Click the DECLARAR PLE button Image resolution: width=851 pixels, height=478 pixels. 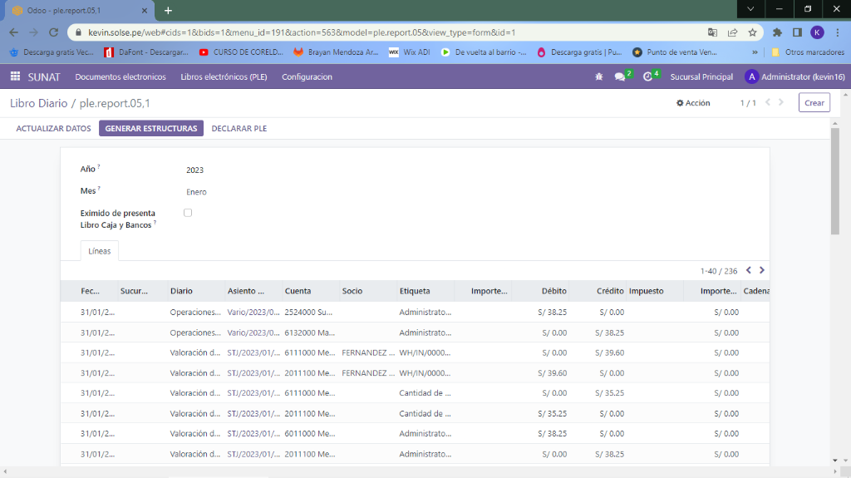click(x=239, y=129)
